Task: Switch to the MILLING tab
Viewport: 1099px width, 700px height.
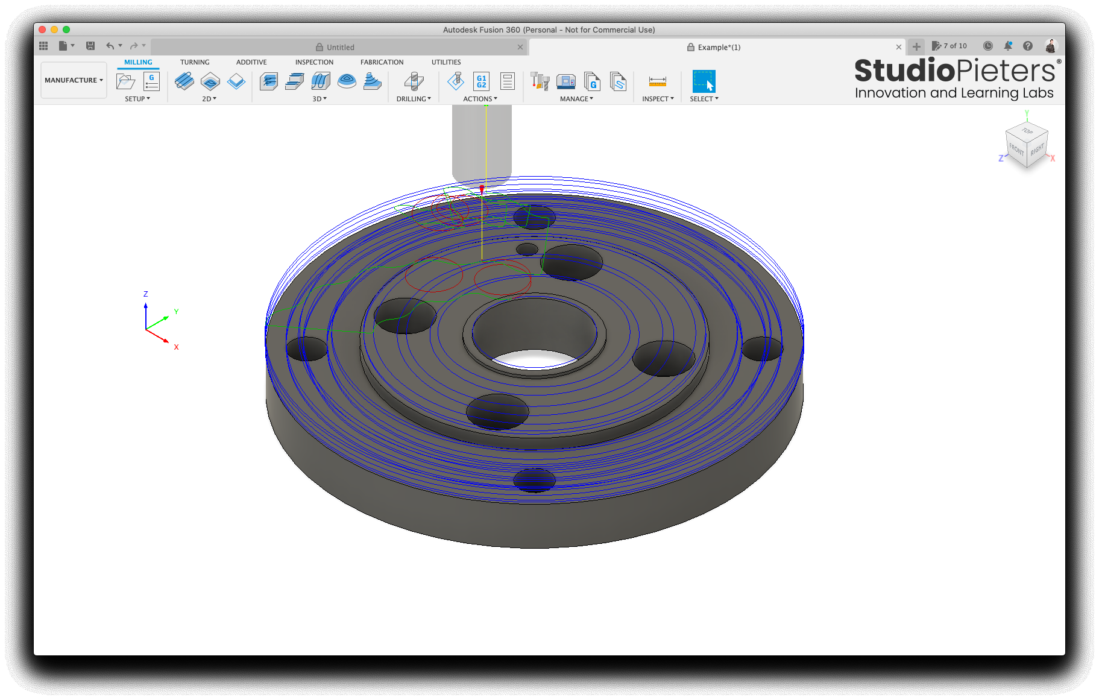Action: 138,62
